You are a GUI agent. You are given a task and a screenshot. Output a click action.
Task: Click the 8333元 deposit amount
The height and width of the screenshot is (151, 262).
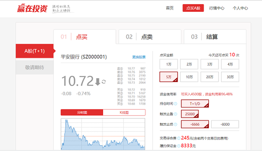[188, 146]
